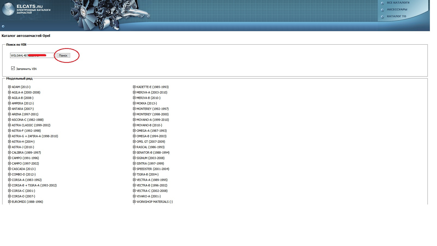
Task: Select OMEGA-A (1987-1993) model
Action: point(152,131)
